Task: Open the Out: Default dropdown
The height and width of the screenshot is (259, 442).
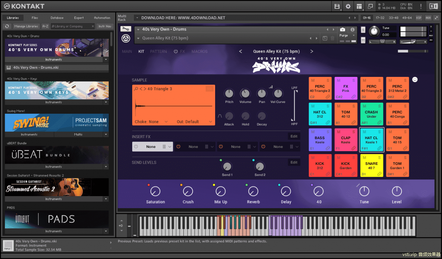Action: [x=194, y=122]
